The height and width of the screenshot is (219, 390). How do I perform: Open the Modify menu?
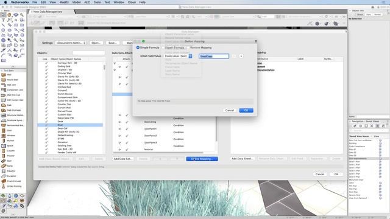64,2
